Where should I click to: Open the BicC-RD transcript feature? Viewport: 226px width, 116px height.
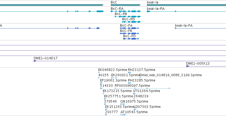pyautogui.click(x=131, y=22)
